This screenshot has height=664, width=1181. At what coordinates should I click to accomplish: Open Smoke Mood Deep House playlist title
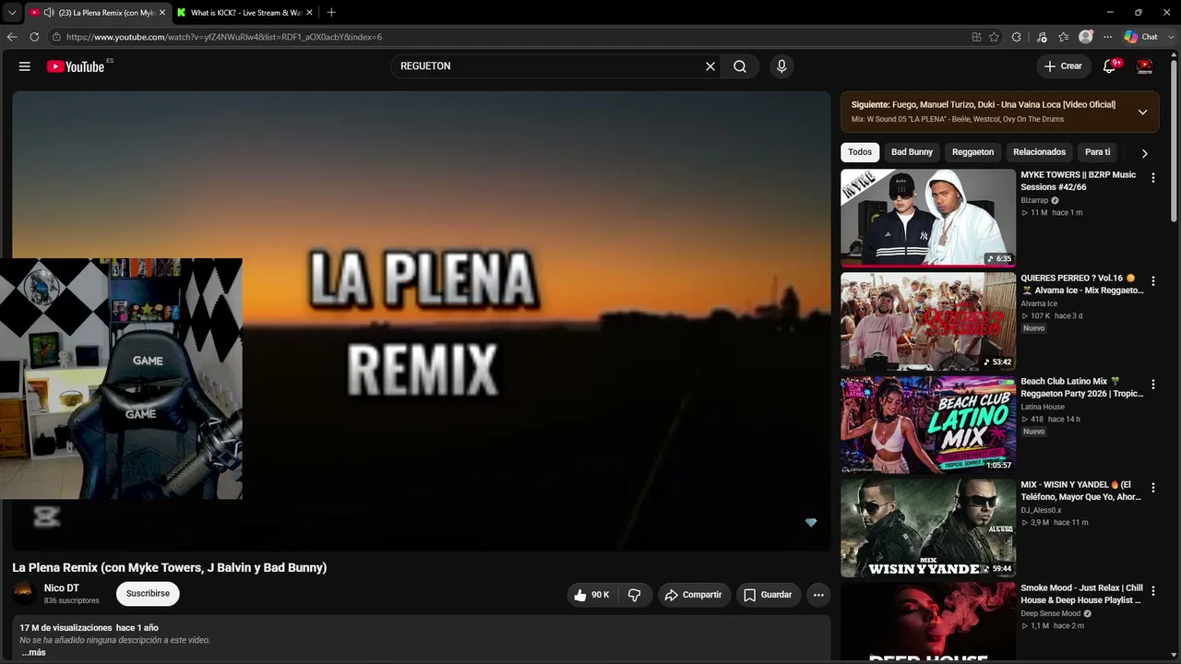tap(1081, 594)
